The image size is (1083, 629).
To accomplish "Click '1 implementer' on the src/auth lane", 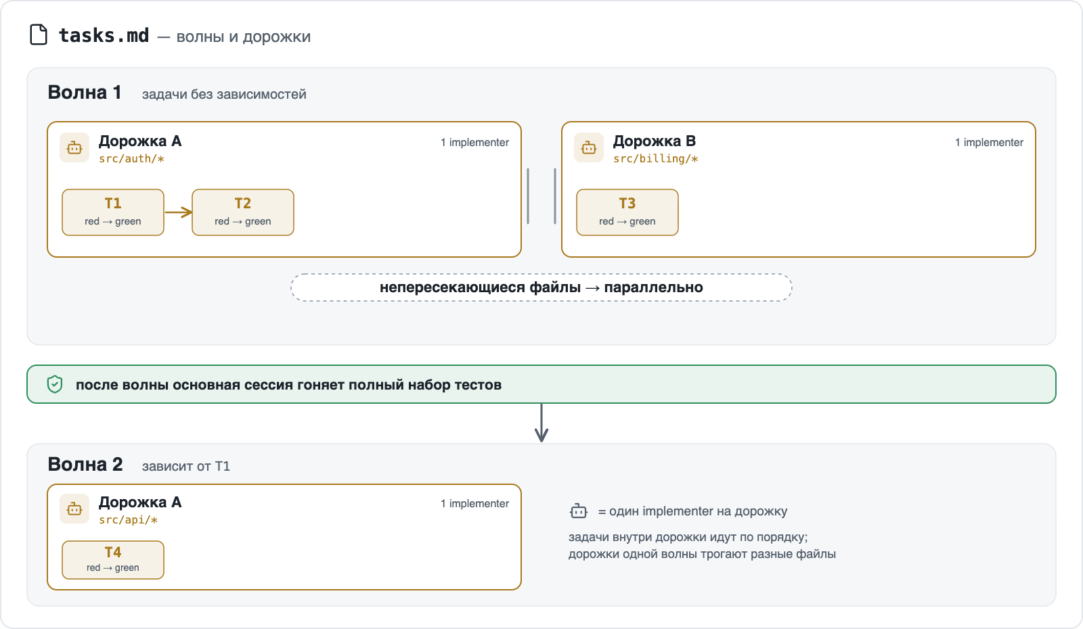I will pyautogui.click(x=474, y=142).
